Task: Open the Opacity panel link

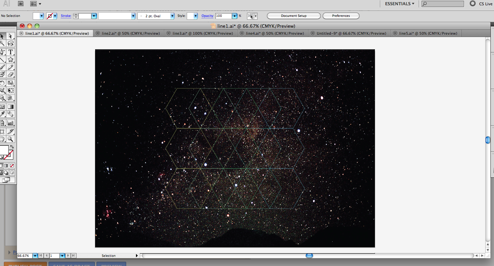Action: pos(208,16)
